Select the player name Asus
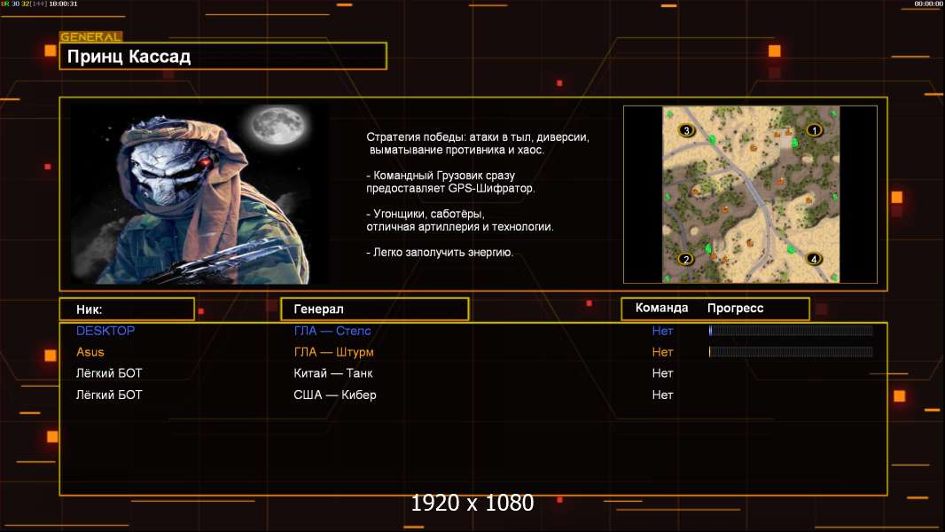The image size is (945, 532). 90,352
